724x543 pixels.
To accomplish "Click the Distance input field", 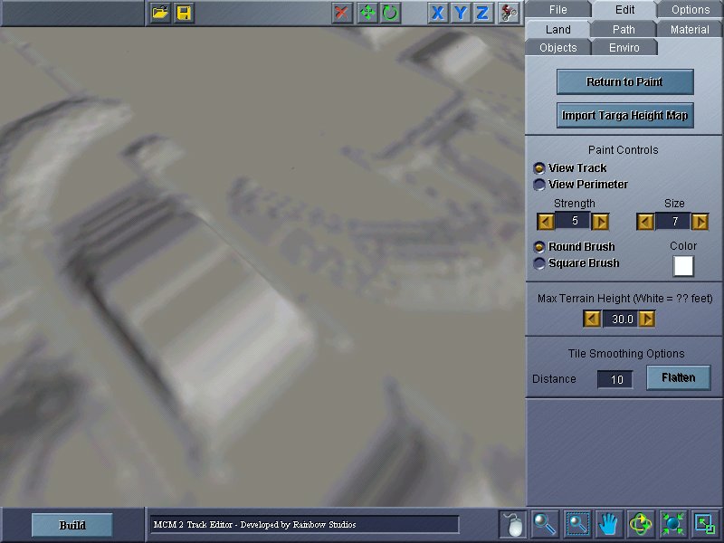I will [615, 379].
